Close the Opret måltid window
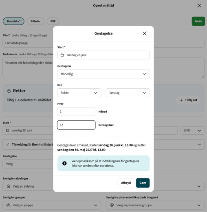The width and height of the screenshot is (207, 212). point(199,6)
